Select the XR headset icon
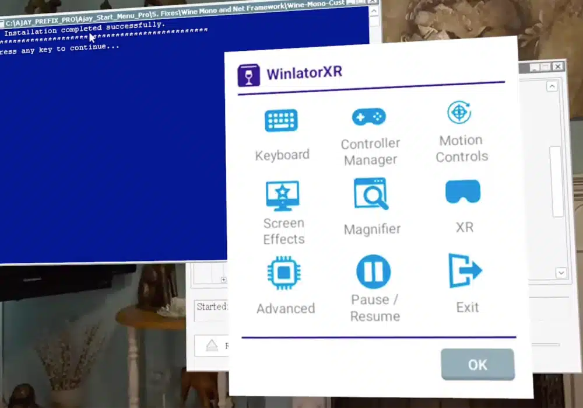Image resolution: width=583 pixels, height=408 pixels. pyautogui.click(x=463, y=191)
